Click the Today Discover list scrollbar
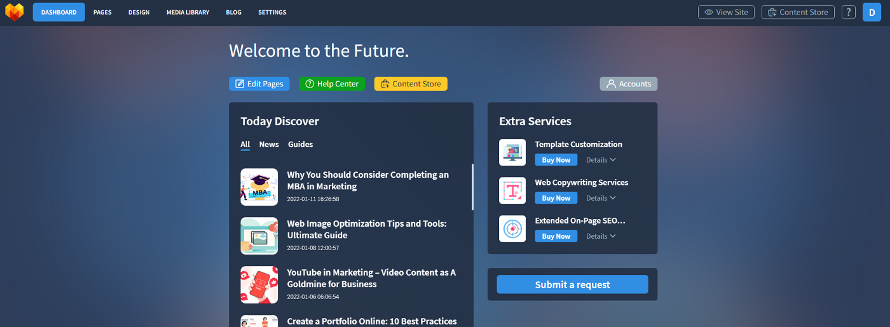 pos(472,187)
